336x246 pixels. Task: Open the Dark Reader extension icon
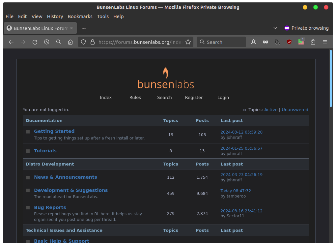click(x=277, y=42)
